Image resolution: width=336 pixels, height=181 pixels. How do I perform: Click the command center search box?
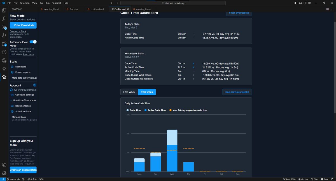pos(173,3)
